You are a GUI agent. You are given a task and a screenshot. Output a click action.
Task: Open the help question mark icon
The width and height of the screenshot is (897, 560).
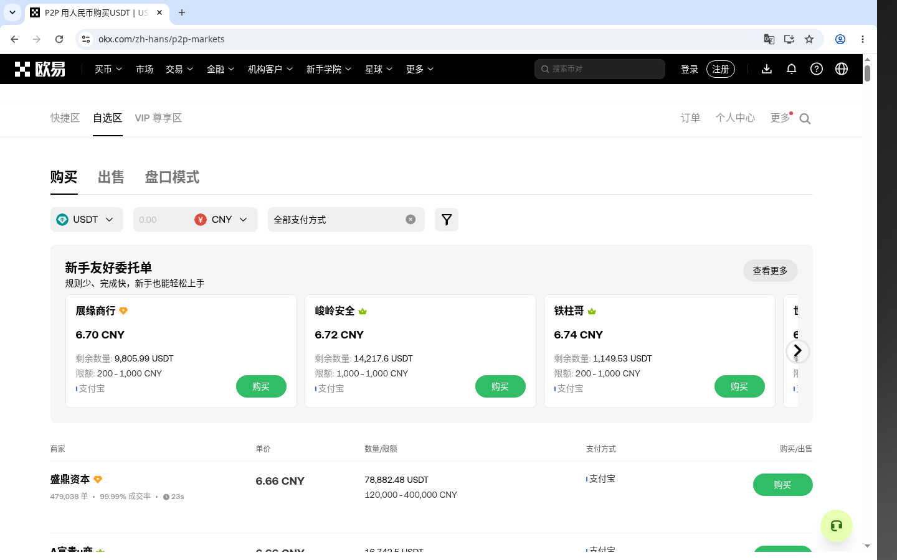pos(817,69)
